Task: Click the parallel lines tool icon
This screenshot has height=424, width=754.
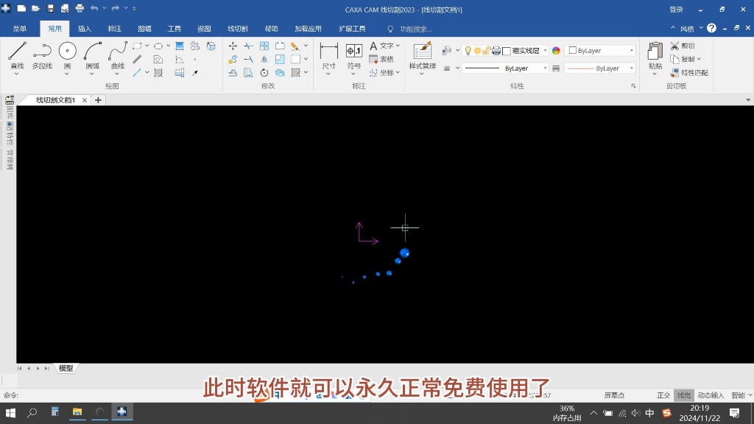Action: tap(137, 59)
